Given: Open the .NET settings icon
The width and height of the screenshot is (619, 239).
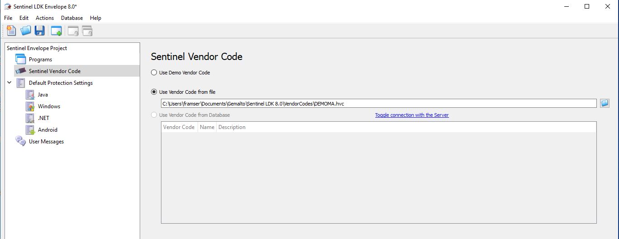Looking at the screenshot, I should (30, 118).
